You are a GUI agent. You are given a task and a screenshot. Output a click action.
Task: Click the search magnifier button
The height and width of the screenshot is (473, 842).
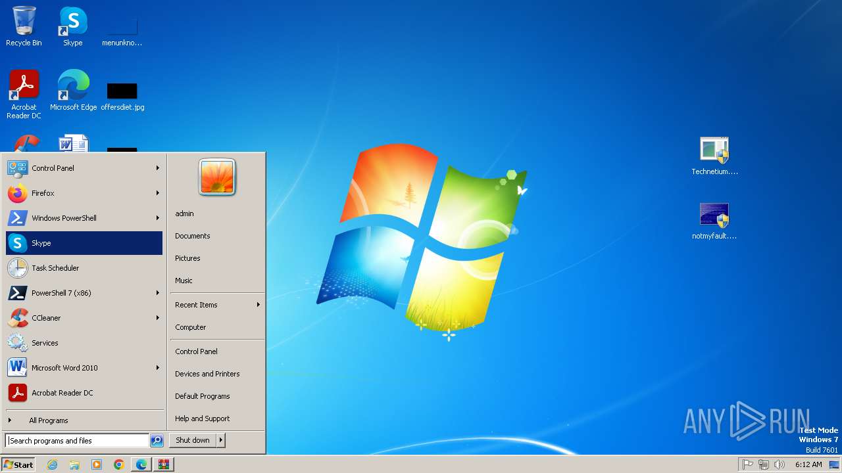pyautogui.click(x=157, y=441)
